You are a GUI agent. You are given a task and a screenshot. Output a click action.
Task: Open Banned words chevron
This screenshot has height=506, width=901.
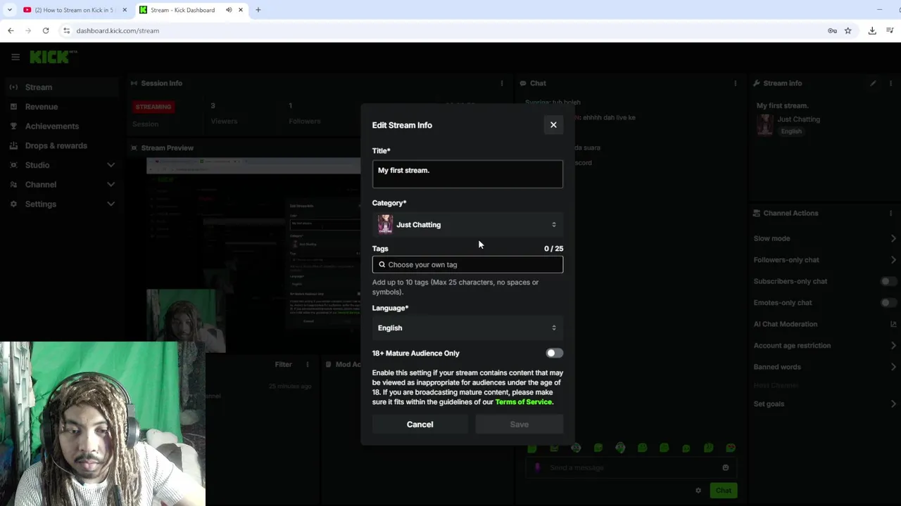(x=893, y=367)
